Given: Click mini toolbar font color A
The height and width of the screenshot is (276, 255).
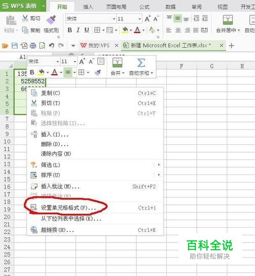Looking at the screenshot, I should point(55,72).
